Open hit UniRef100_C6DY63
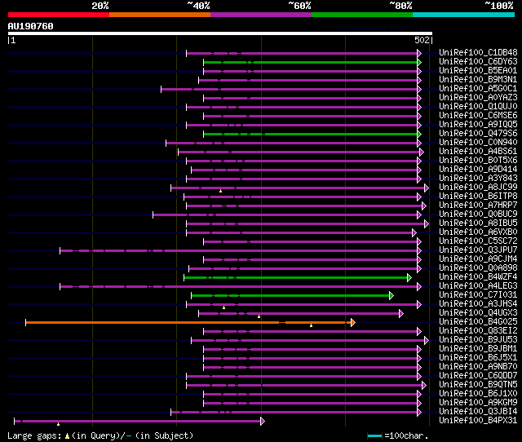 [x=478, y=62]
